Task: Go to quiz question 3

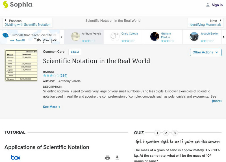Action: tap(175, 133)
